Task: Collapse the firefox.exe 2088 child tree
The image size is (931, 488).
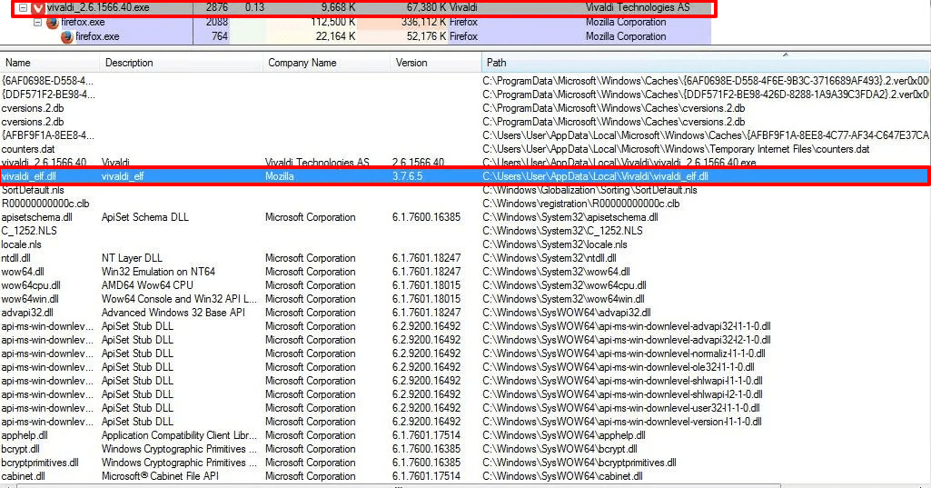Action: [x=37, y=22]
